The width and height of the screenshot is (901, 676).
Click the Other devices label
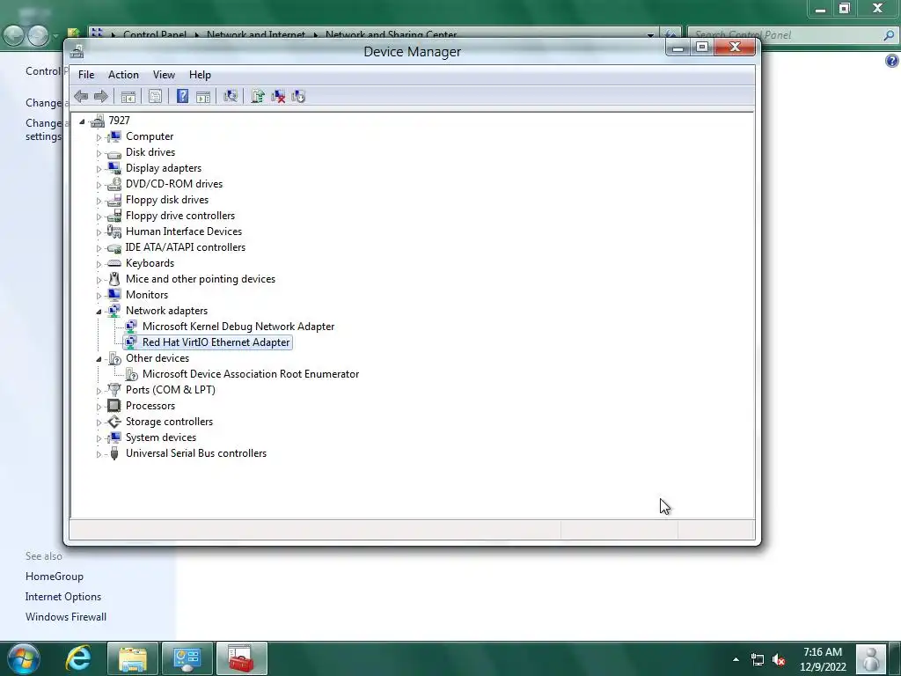tap(157, 358)
